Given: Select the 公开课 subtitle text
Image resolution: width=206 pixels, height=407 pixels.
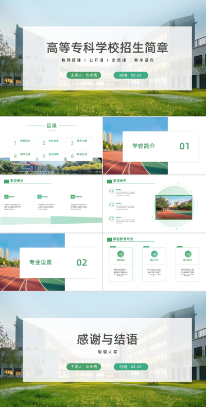Looking at the screenshot, I should point(96,60).
